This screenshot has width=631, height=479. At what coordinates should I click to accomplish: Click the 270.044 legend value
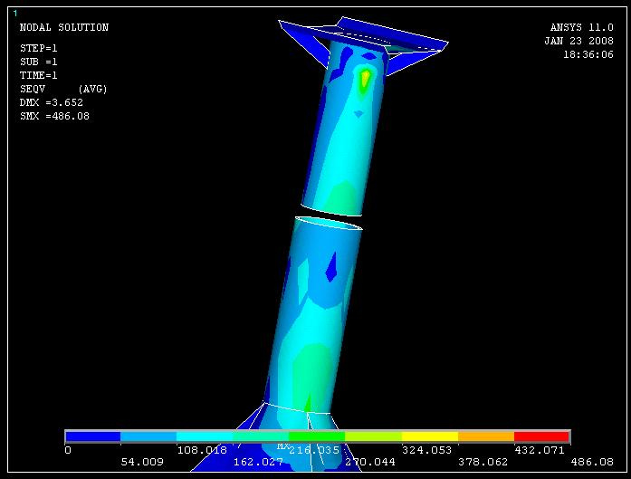point(370,462)
